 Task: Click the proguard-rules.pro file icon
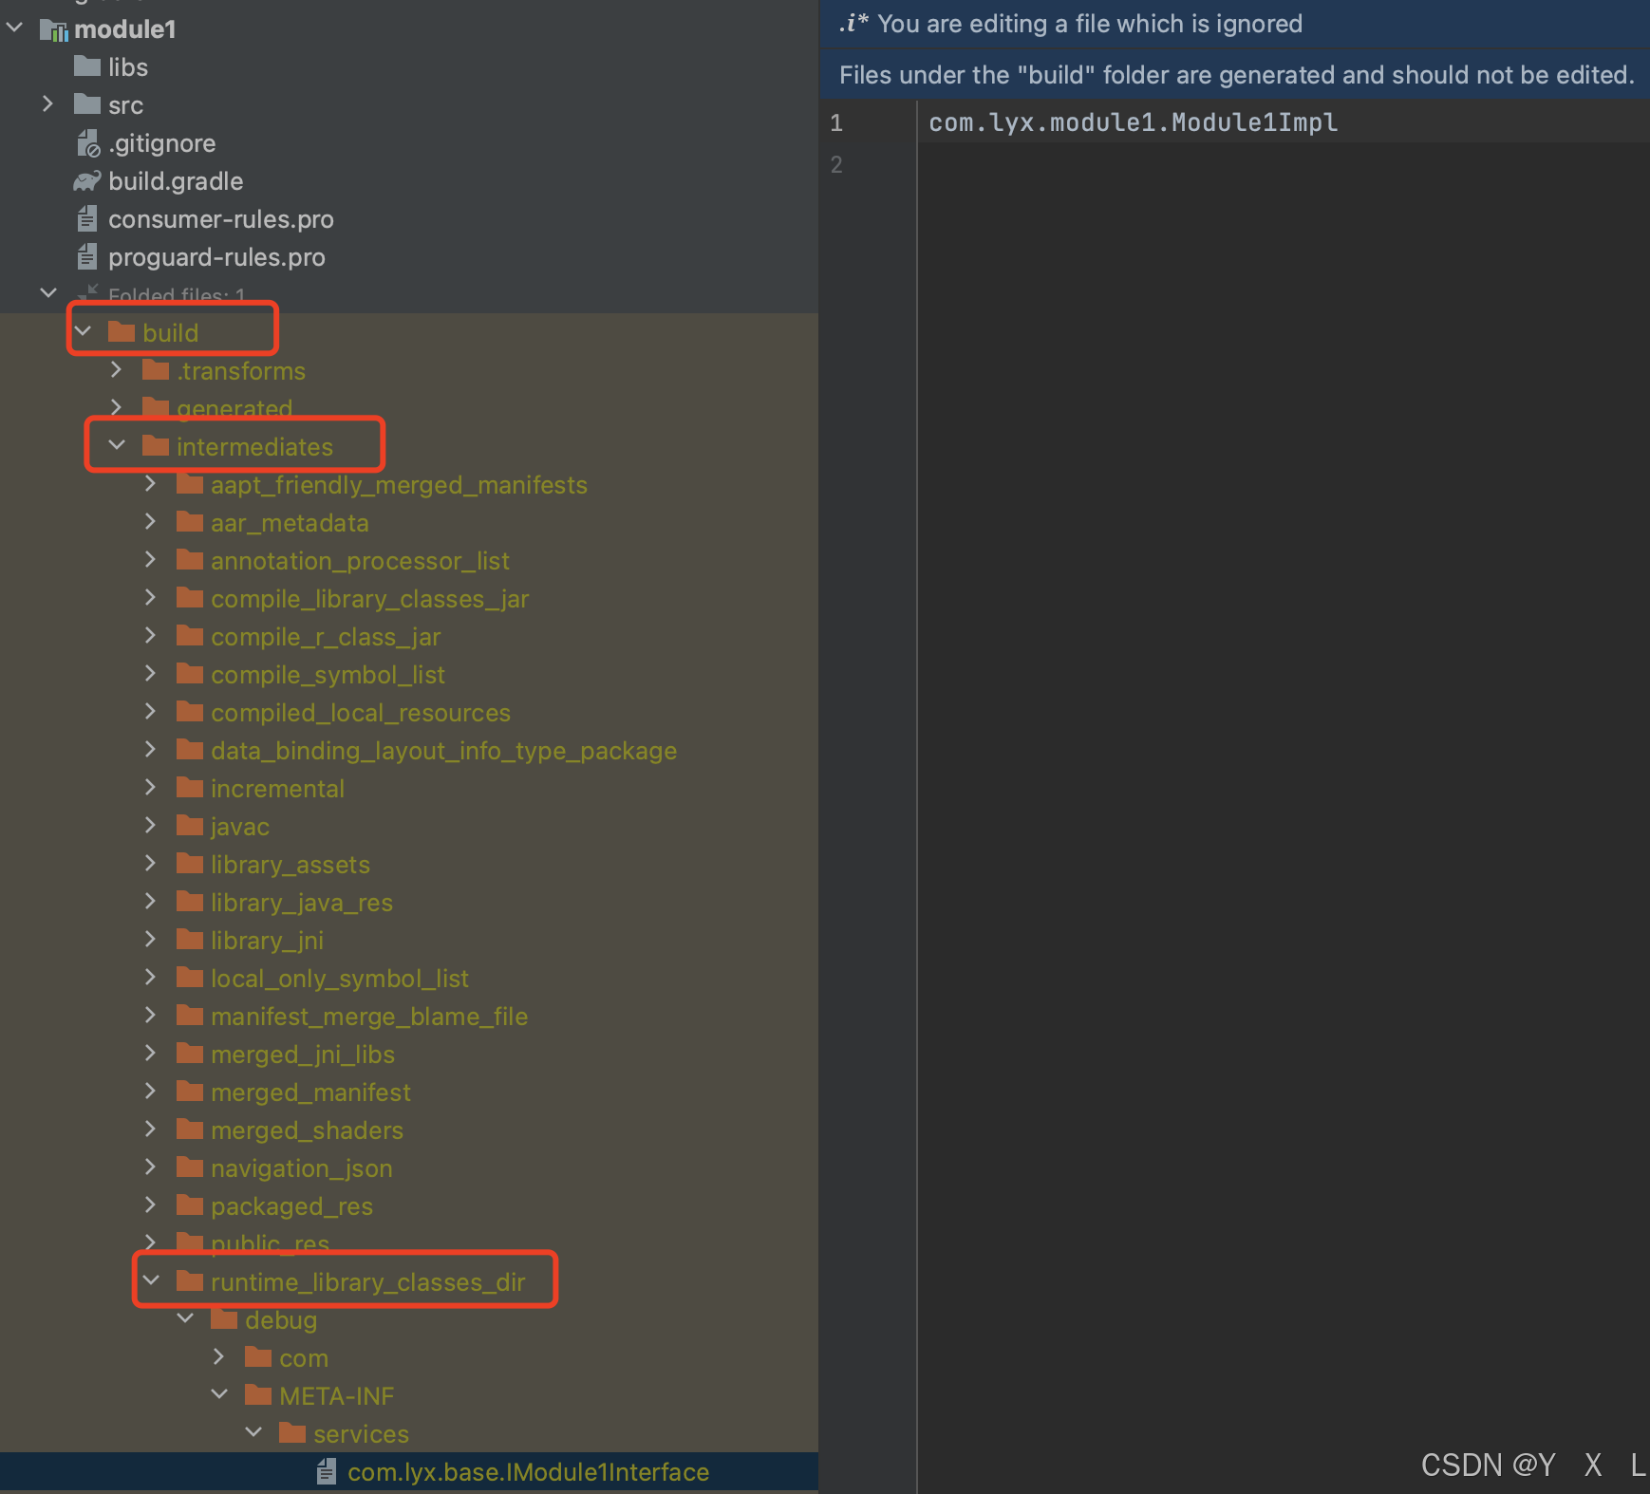coord(87,256)
